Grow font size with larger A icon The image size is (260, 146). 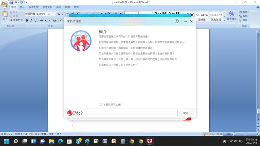[59, 14]
